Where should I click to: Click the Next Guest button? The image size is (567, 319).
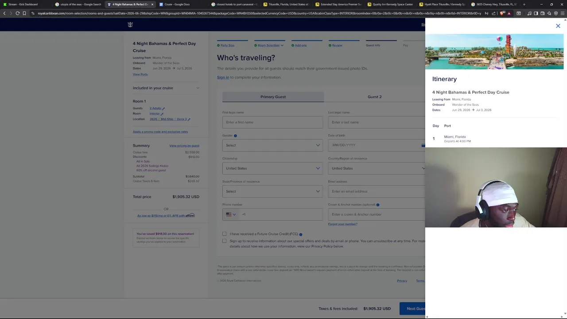(x=412, y=308)
